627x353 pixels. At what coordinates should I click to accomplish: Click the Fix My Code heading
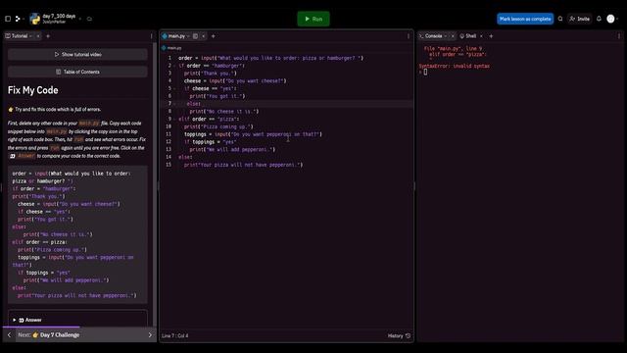(32, 90)
